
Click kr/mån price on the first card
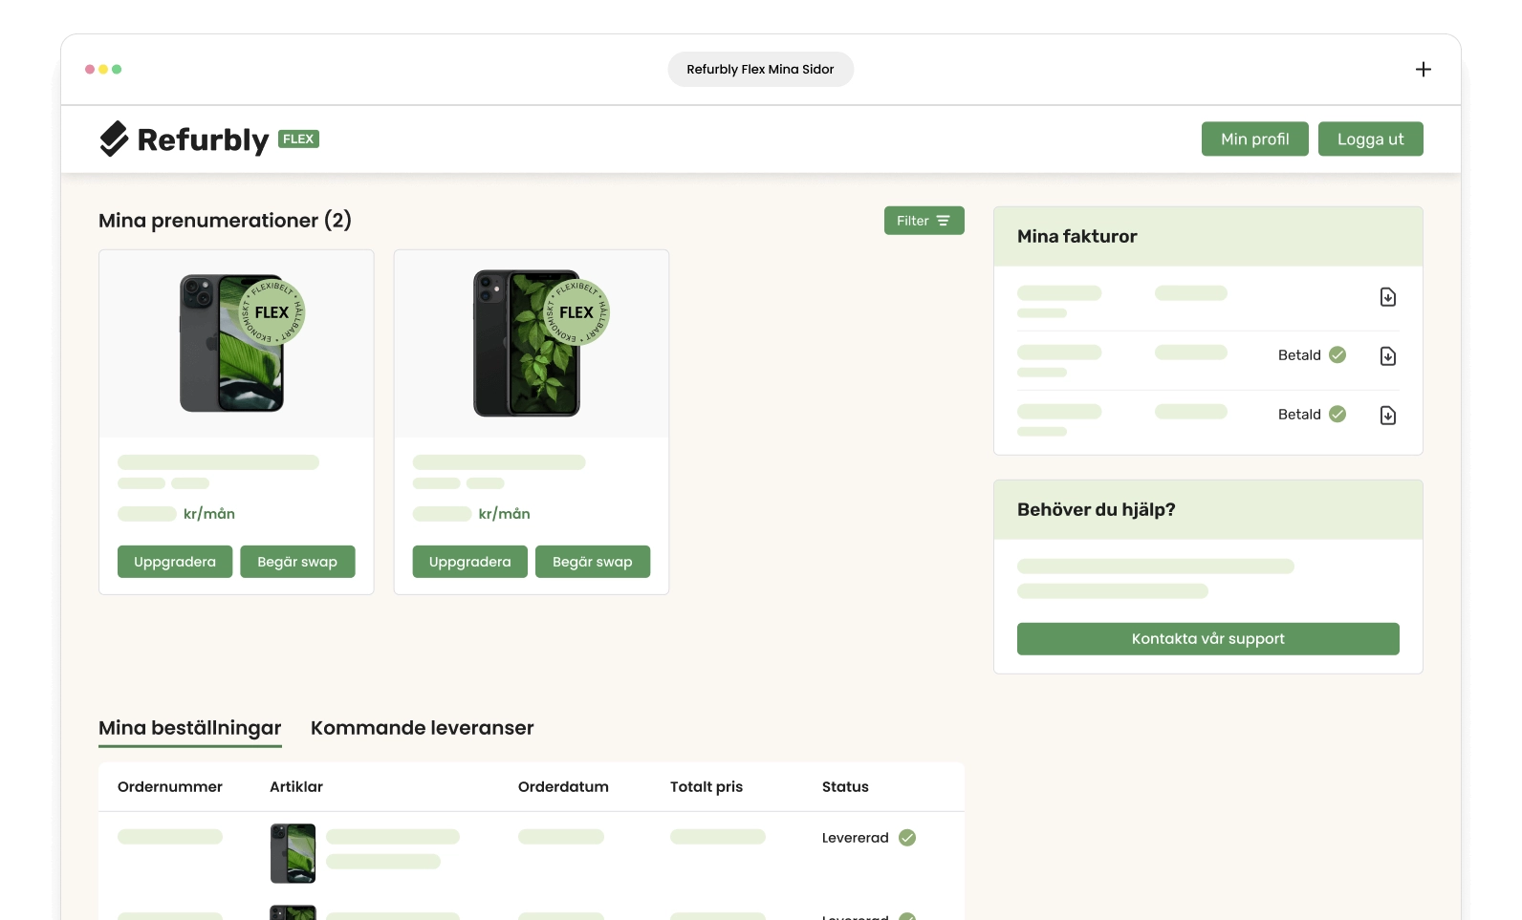(x=209, y=514)
